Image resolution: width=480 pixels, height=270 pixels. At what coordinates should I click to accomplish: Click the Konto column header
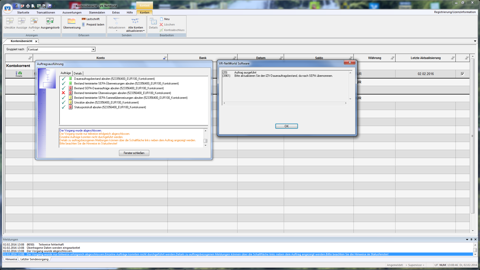click(x=100, y=58)
